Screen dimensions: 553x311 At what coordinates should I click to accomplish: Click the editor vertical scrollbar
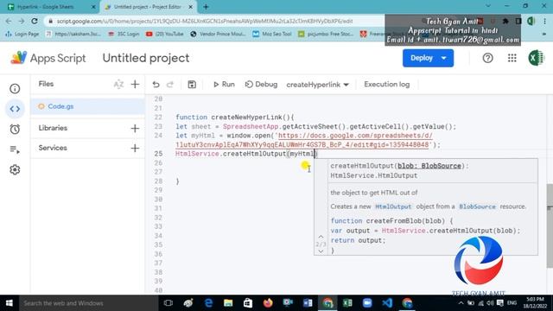(x=550, y=225)
